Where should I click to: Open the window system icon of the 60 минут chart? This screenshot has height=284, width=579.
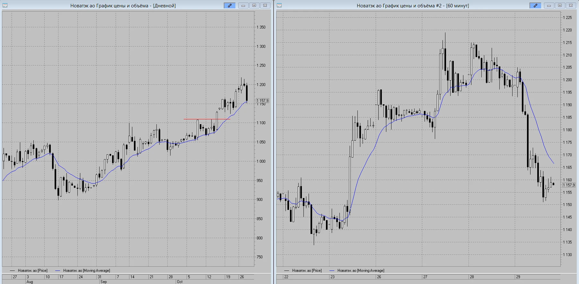click(x=279, y=5)
